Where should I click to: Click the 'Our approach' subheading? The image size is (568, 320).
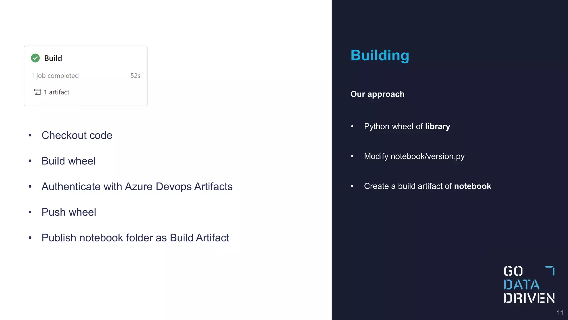(x=377, y=94)
